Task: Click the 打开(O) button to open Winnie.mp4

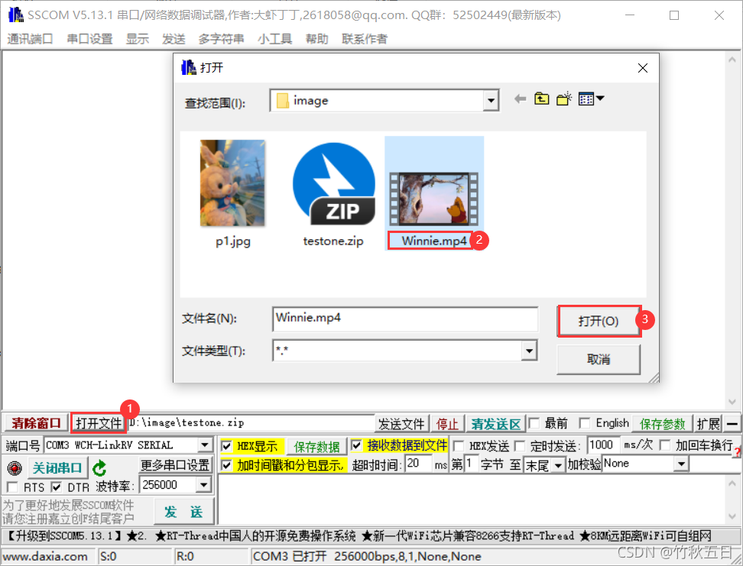Action: [599, 321]
